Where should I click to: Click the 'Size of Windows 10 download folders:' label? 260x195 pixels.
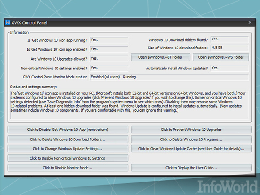pos(178,48)
